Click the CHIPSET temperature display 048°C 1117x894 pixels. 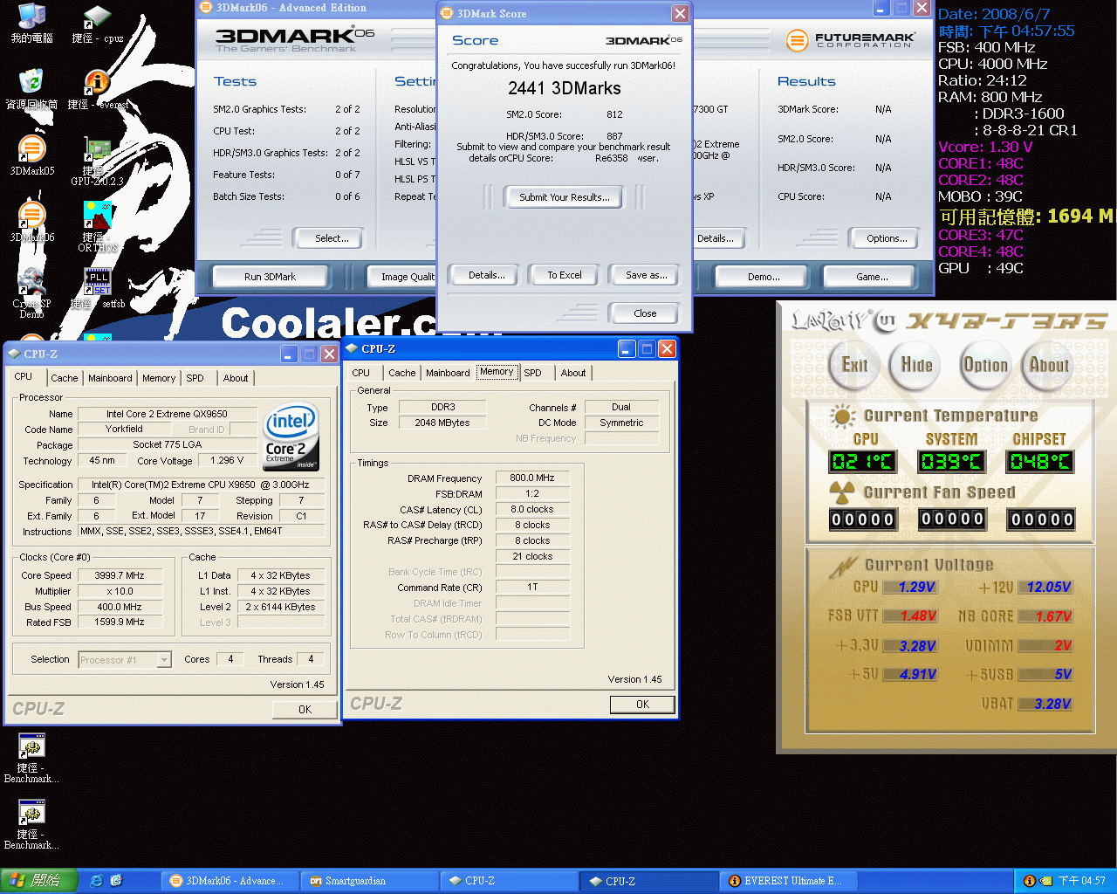point(1039,461)
